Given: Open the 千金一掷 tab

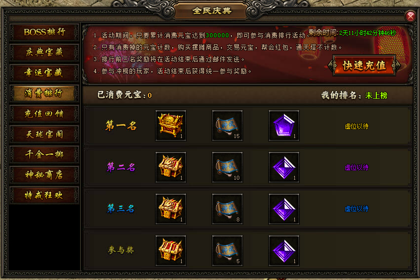Looking at the screenshot, I should coord(44,154).
